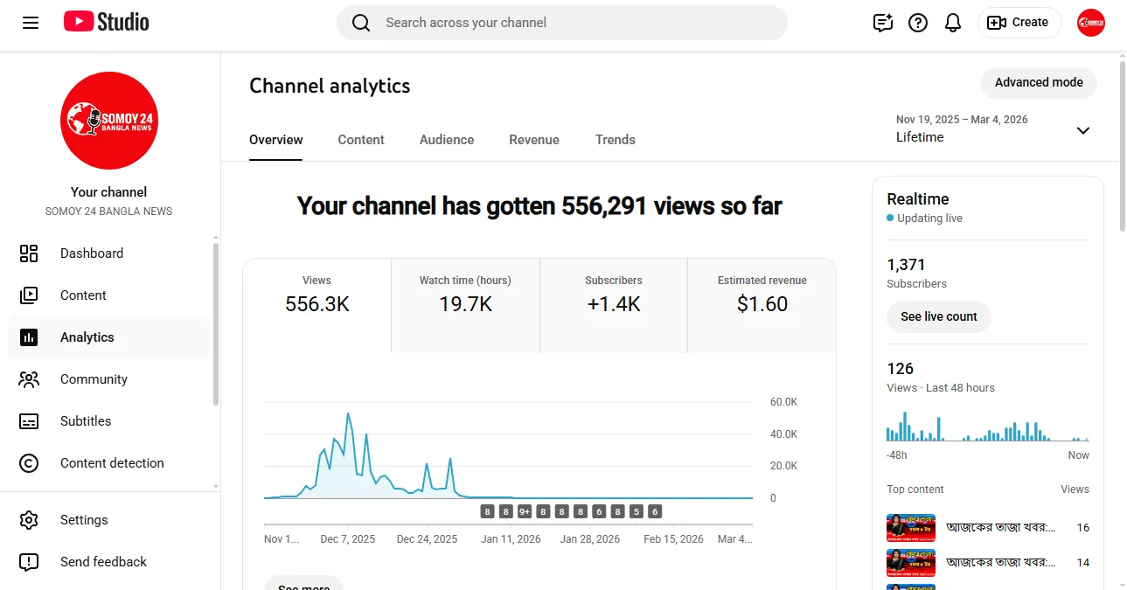Open the notifications bell
Screen dimensions: 1127x590
pos(953,23)
